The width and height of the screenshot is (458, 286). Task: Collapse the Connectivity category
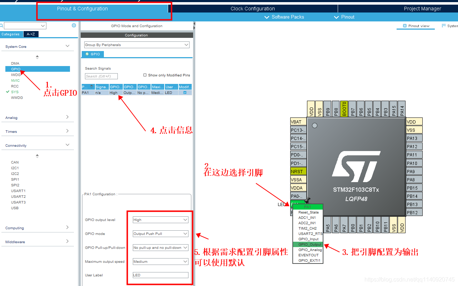click(x=67, y=145)
